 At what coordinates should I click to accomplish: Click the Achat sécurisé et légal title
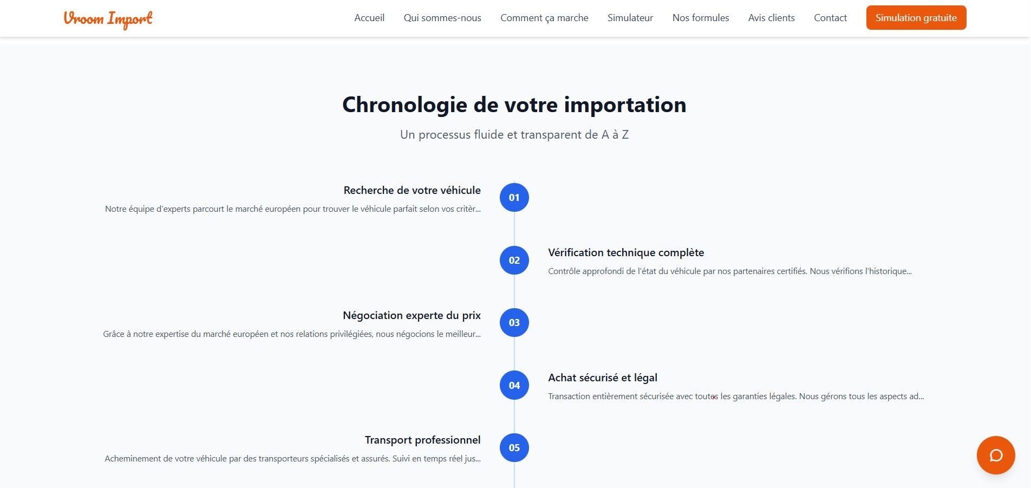[x=603, y=378]
